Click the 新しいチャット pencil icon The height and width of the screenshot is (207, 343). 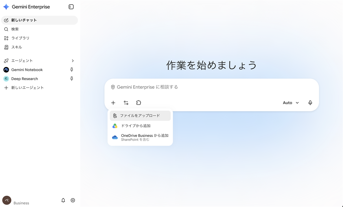pyautogui.click(x=6, y=20)
